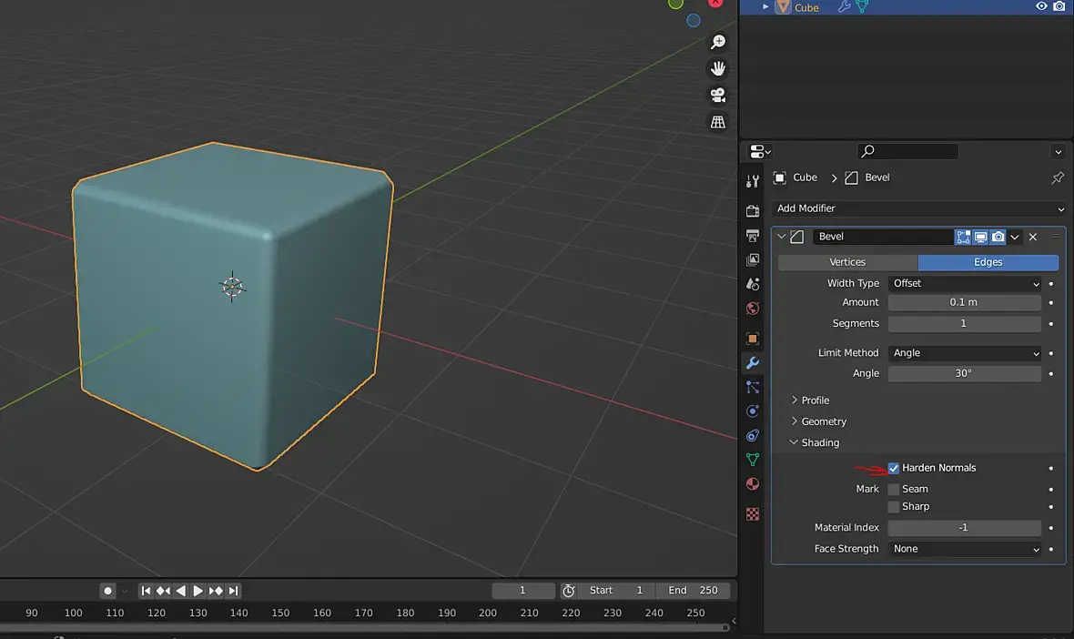The width and height of the screenshot is (1074, 639).
Task: Open the Physics properties tab icon
Action: 752,411
